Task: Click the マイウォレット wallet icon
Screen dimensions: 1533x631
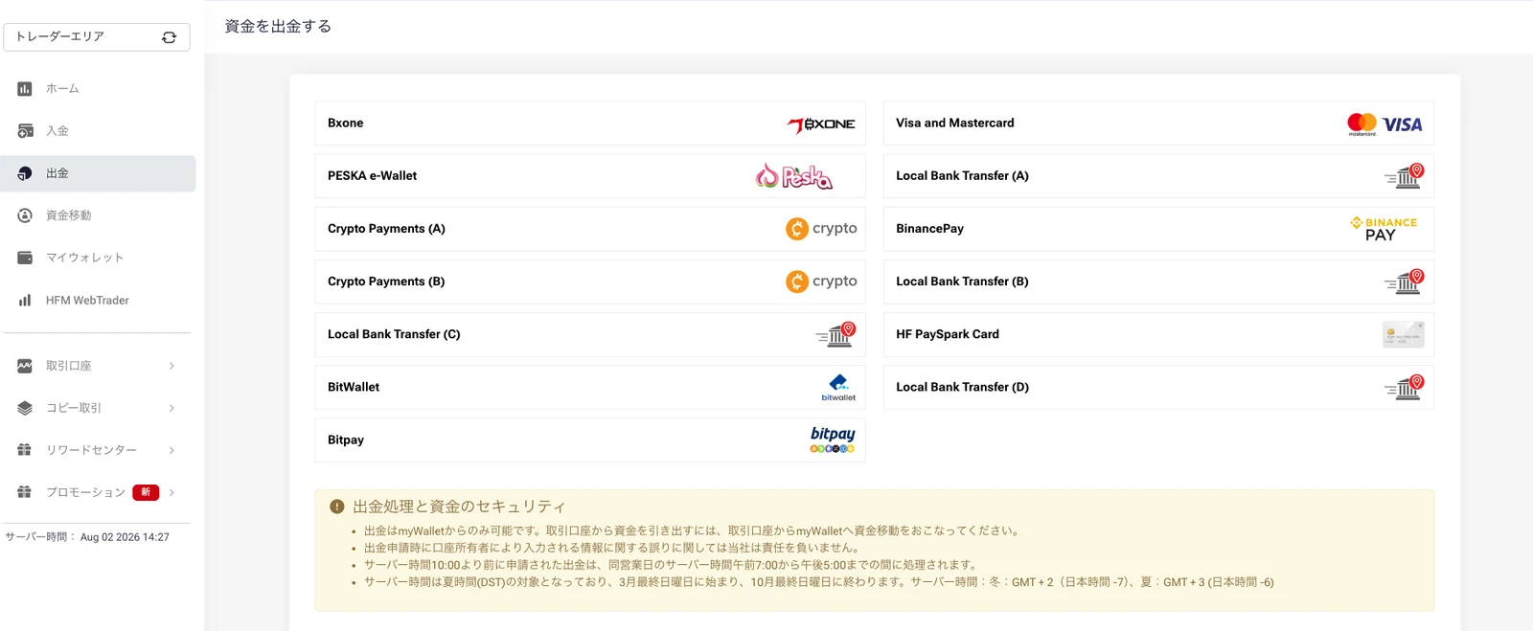Action: click(x=25, y=258)
